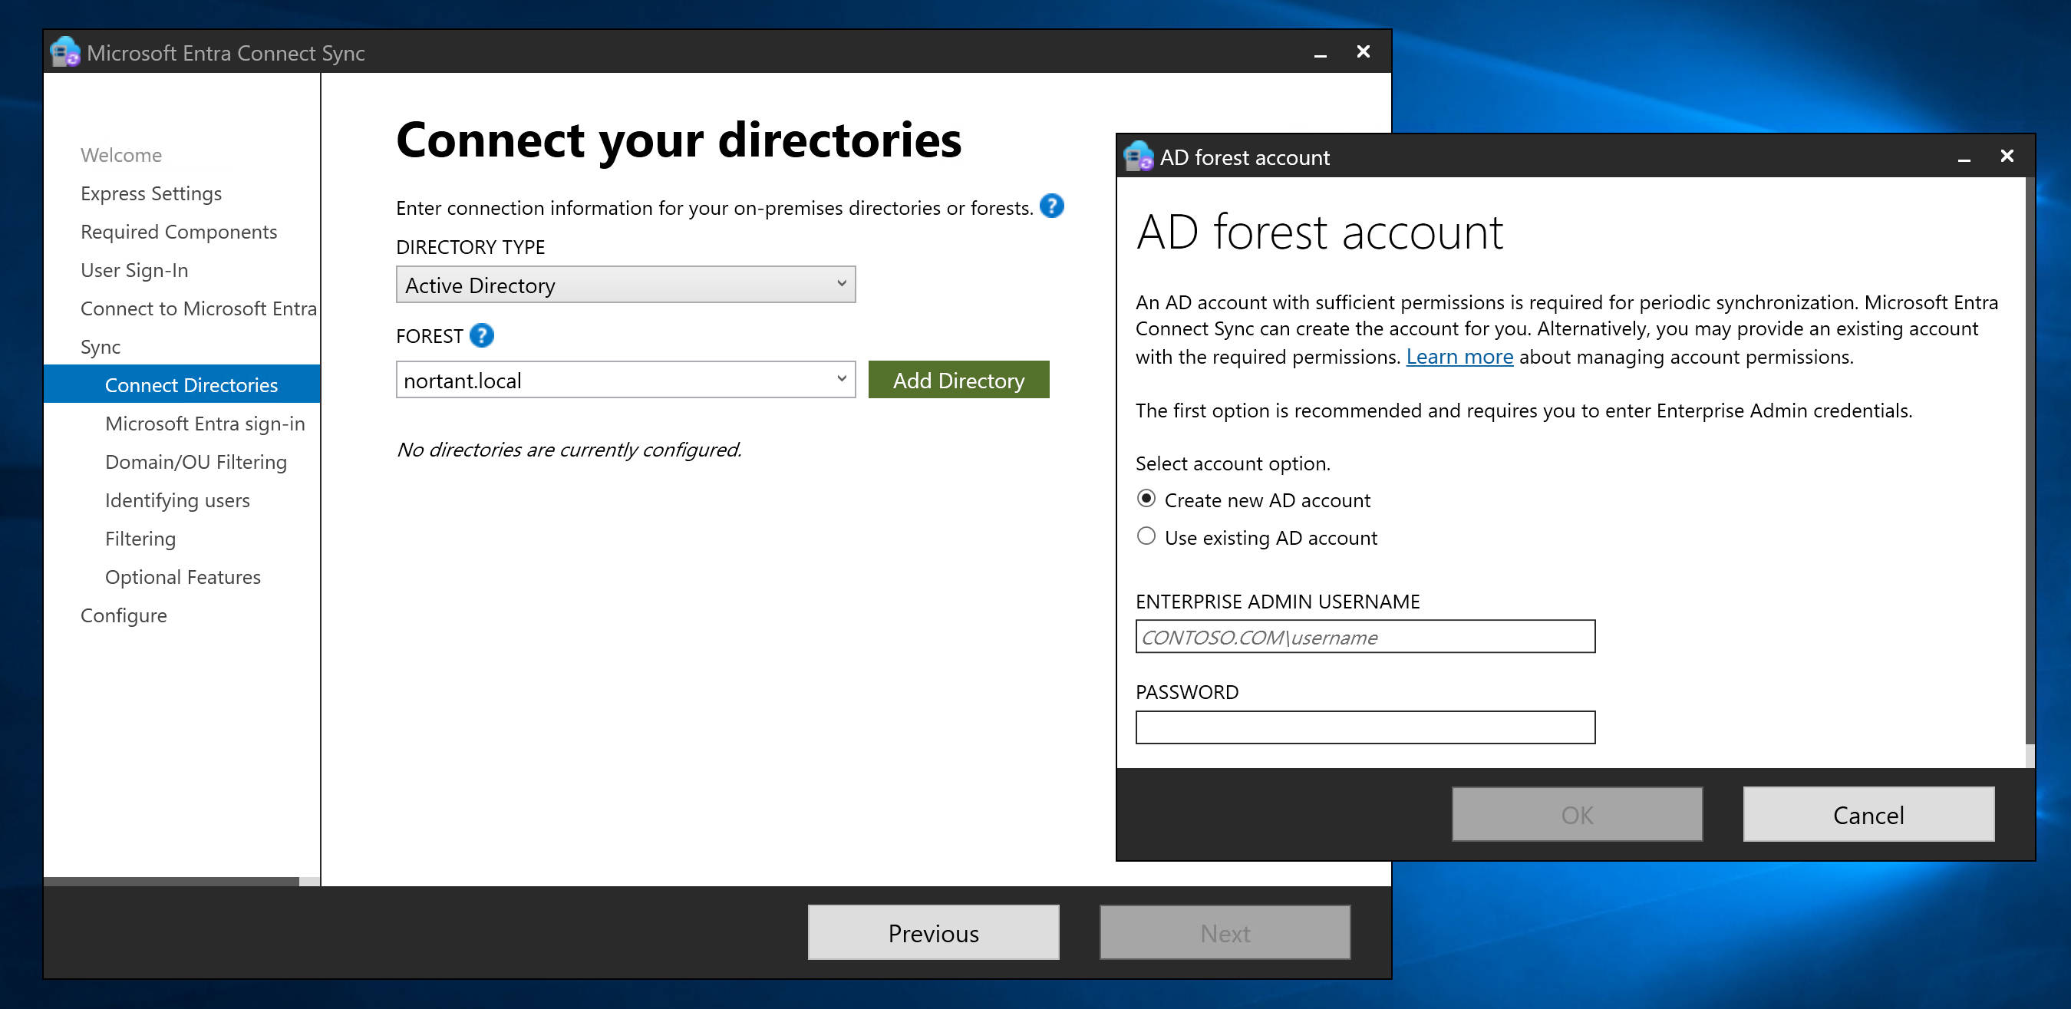Select Create new AD account option

[1146, 499]
